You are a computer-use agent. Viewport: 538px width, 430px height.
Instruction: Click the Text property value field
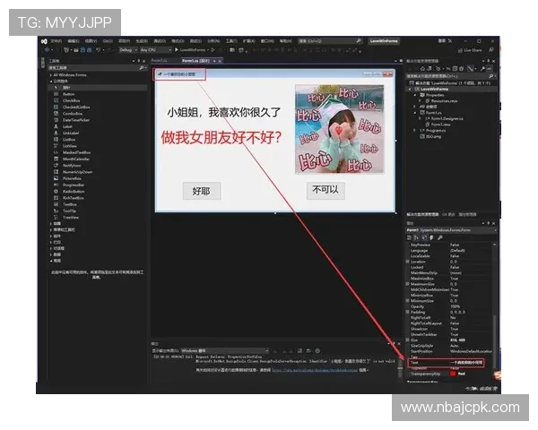(467, 363)
